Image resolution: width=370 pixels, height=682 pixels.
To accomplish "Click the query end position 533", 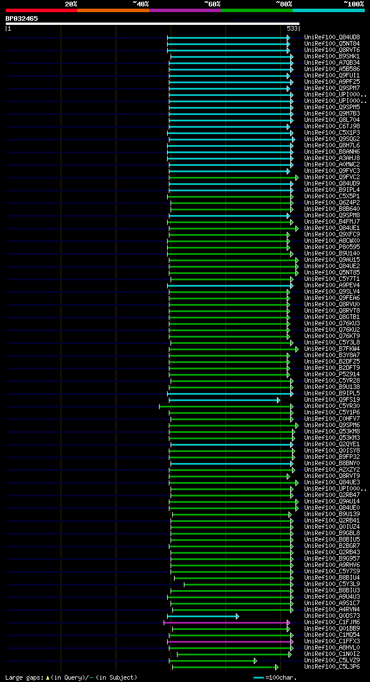I will coord(292,28).
